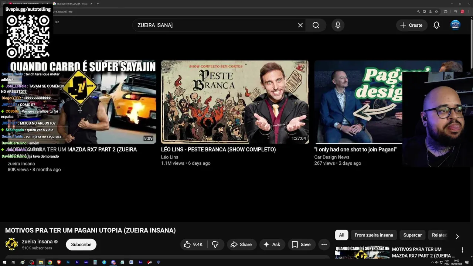Open the browser extensions puzzle icon
The width and height of the screenshot is (473, 266).
[x=446, y=11]
